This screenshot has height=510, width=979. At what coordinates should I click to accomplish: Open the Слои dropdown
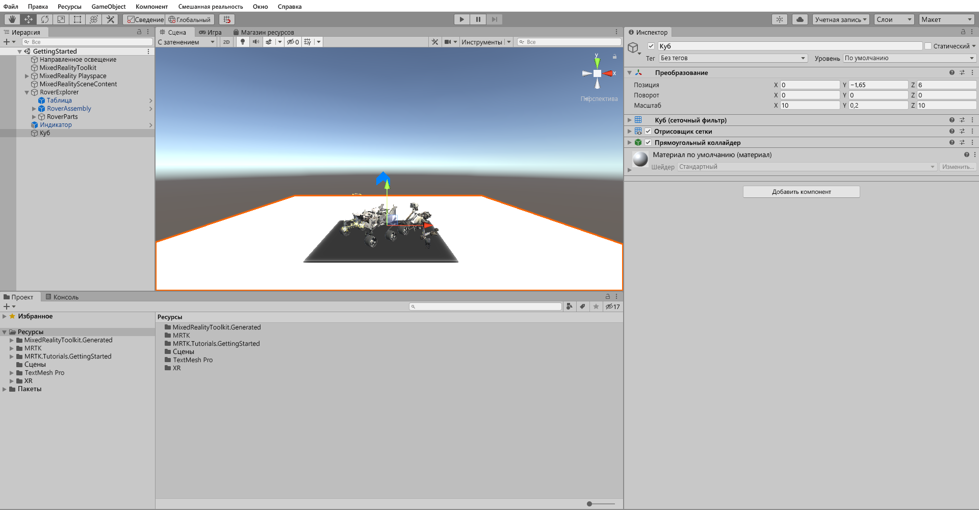[894, 19]
